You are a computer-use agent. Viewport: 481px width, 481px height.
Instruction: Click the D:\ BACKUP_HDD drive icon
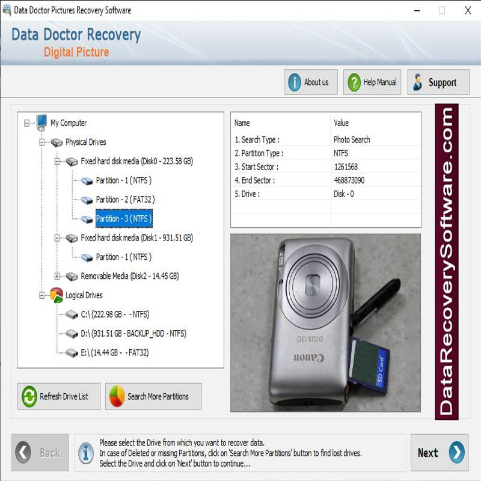click(x=72, y=334)
